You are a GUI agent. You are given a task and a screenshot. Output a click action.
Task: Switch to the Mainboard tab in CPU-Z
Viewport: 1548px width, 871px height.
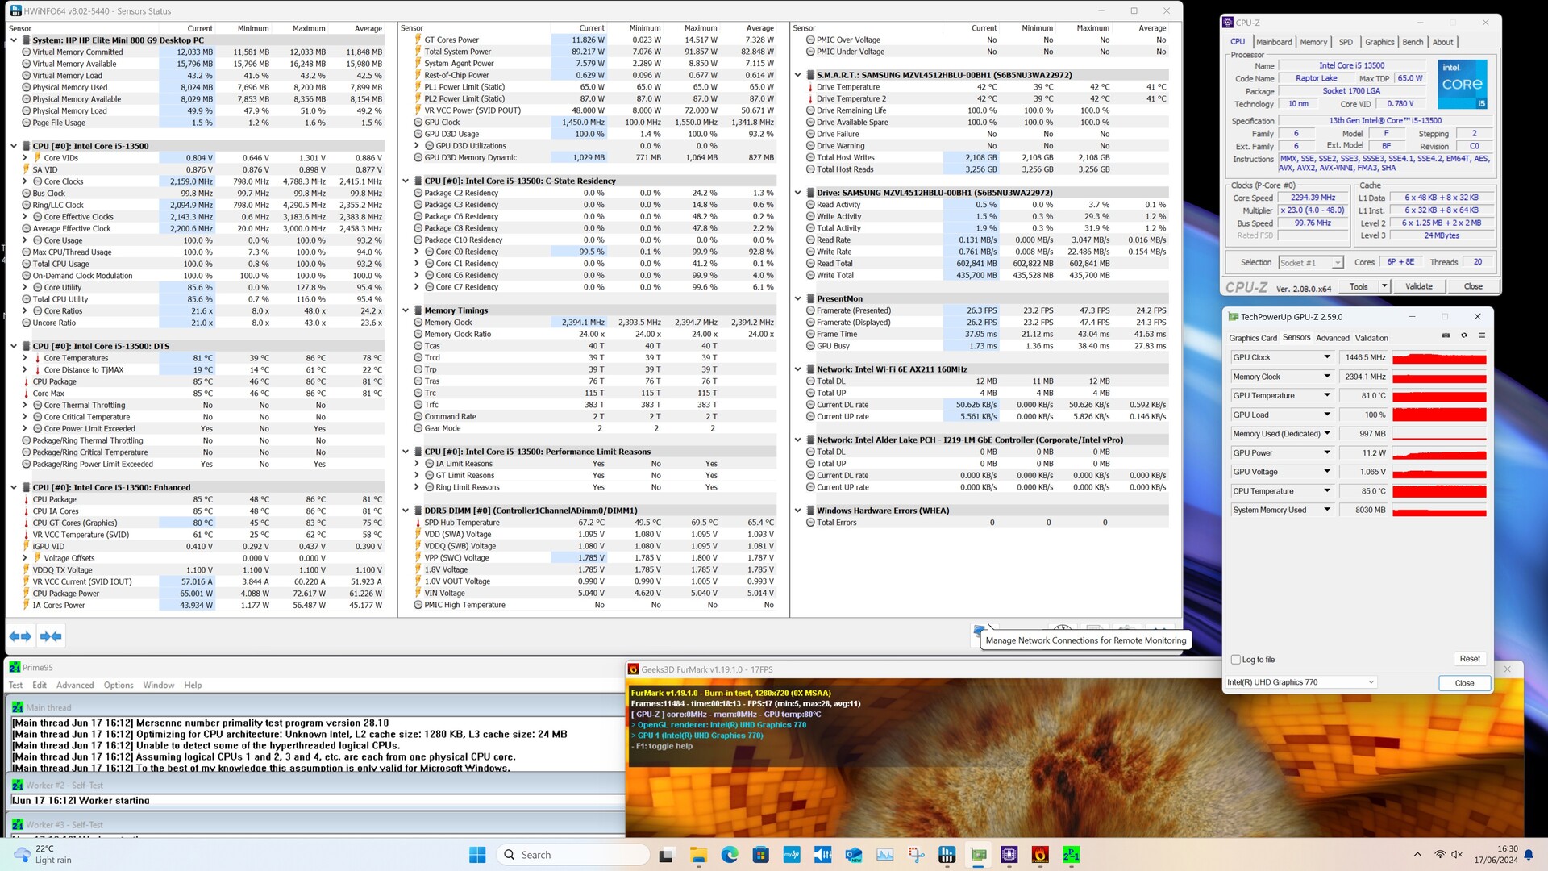[1274, 42]
